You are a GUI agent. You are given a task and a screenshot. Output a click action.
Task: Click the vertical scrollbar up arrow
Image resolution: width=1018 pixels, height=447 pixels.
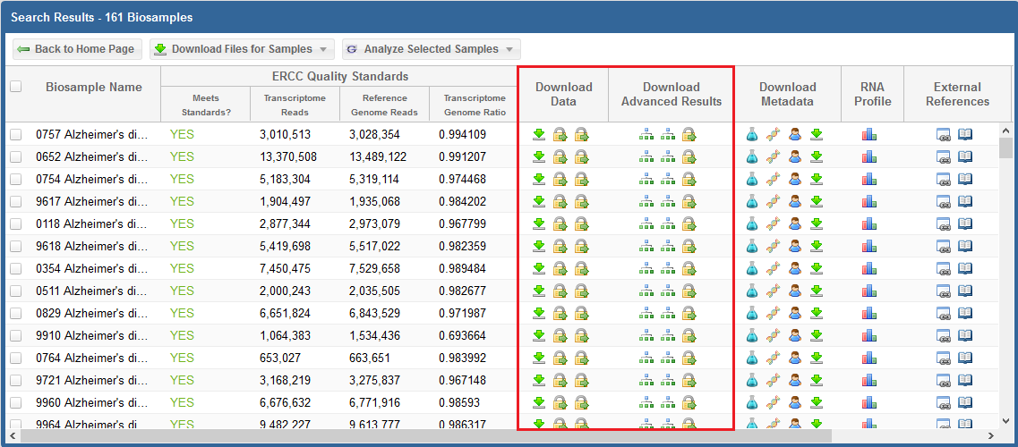pos(1006,130)
